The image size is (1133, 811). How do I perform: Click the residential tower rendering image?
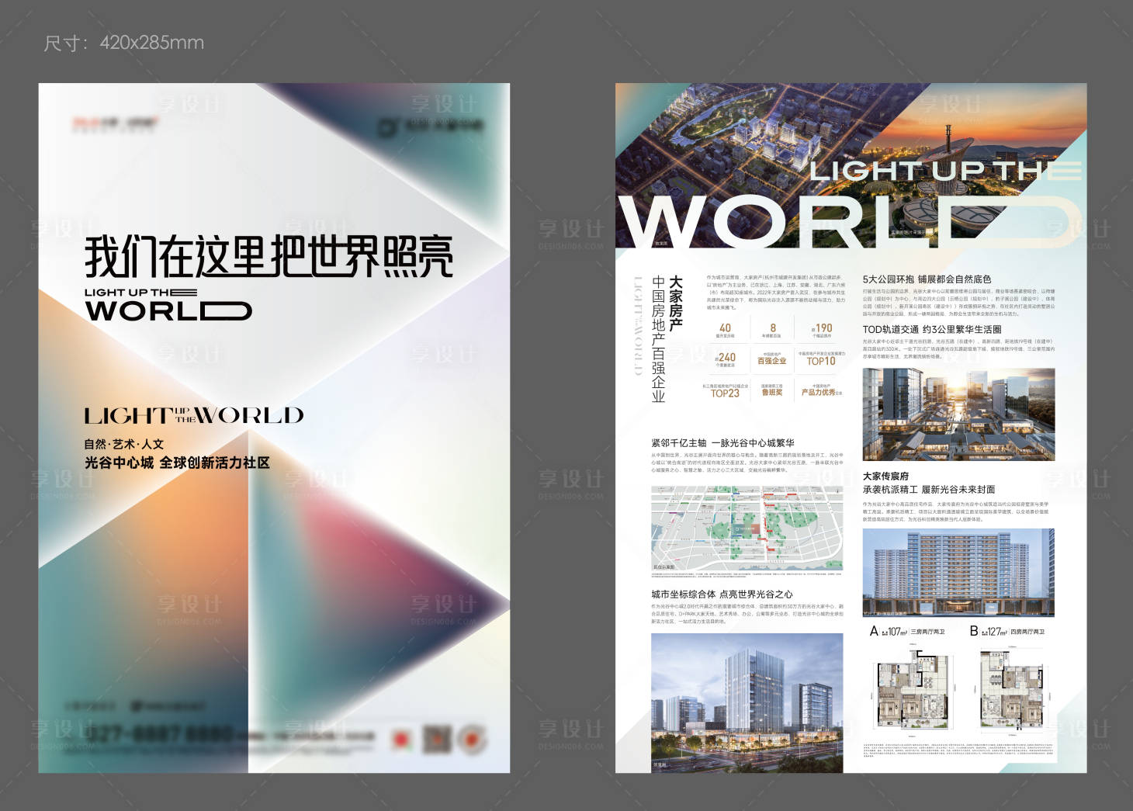click(958, 573)
